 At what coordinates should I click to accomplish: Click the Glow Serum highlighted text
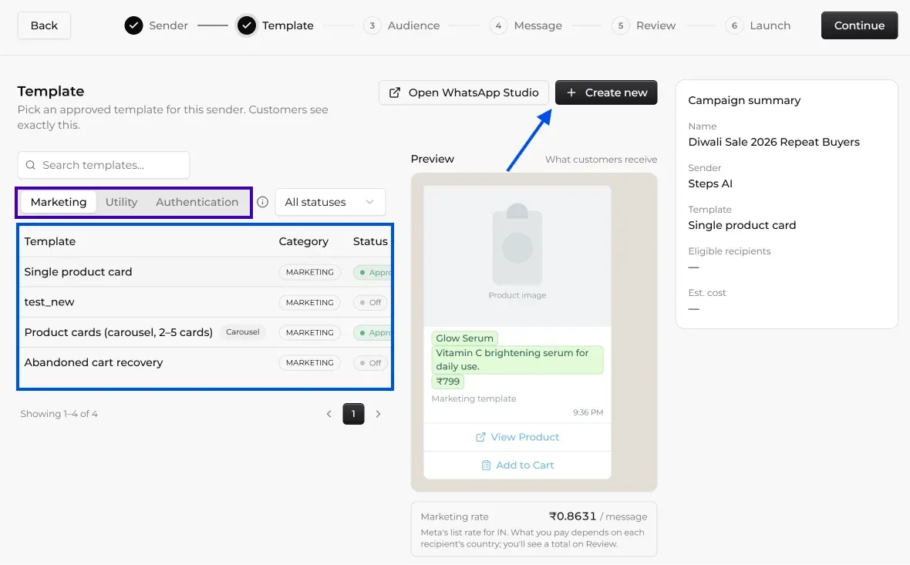(x=464, y=338)
